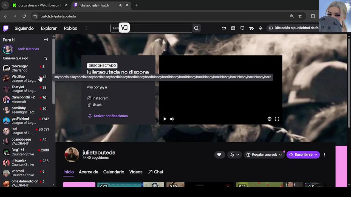
Task: Open julietaouteda's instagram link
Action: (x=98, y=98)
